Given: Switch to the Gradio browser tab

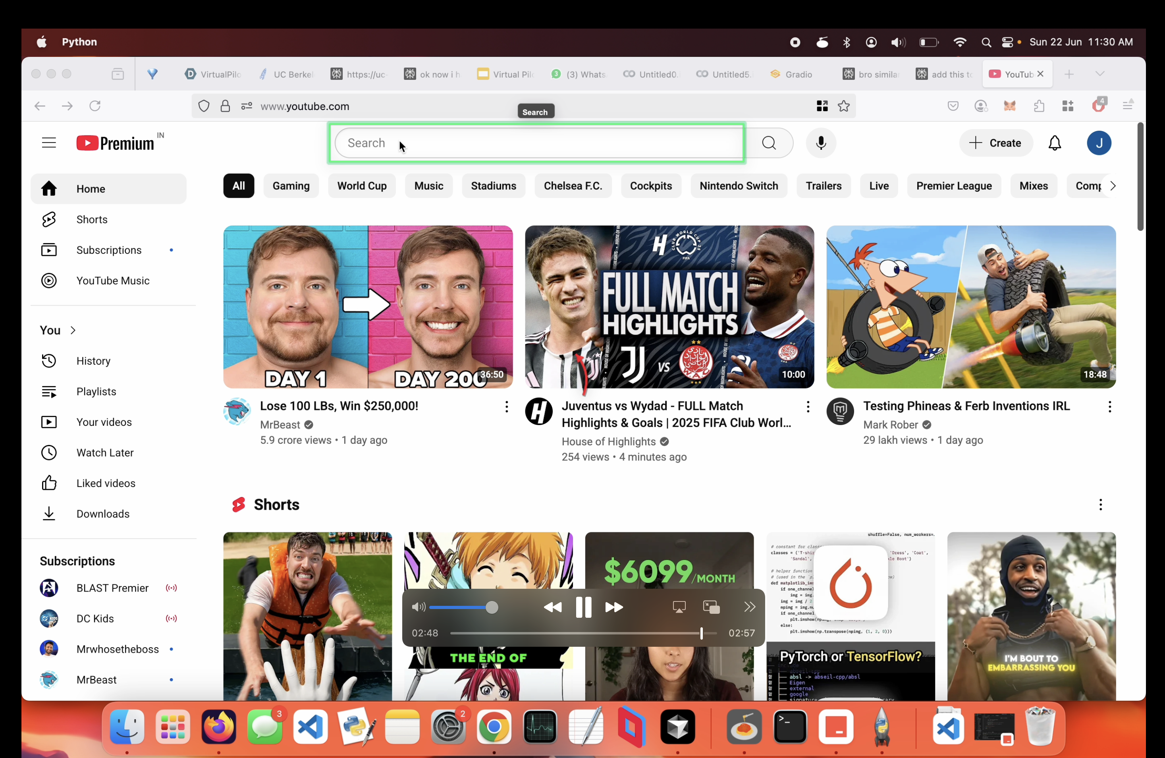Looking at the screenshot, I should 798,74.
